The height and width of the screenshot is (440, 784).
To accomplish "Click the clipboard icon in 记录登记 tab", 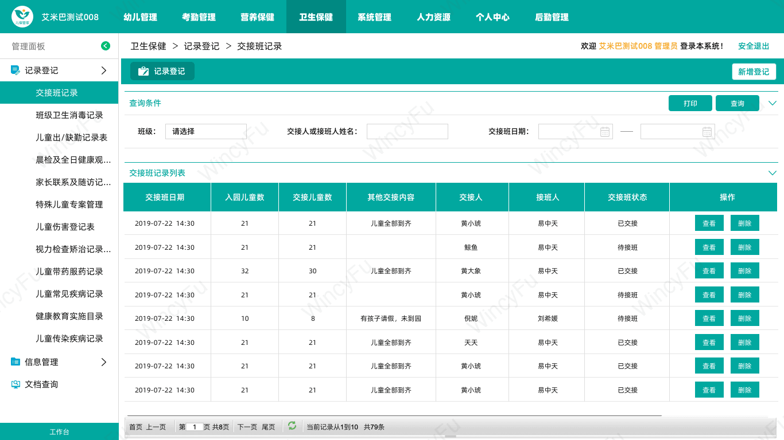I will point(143,71).
